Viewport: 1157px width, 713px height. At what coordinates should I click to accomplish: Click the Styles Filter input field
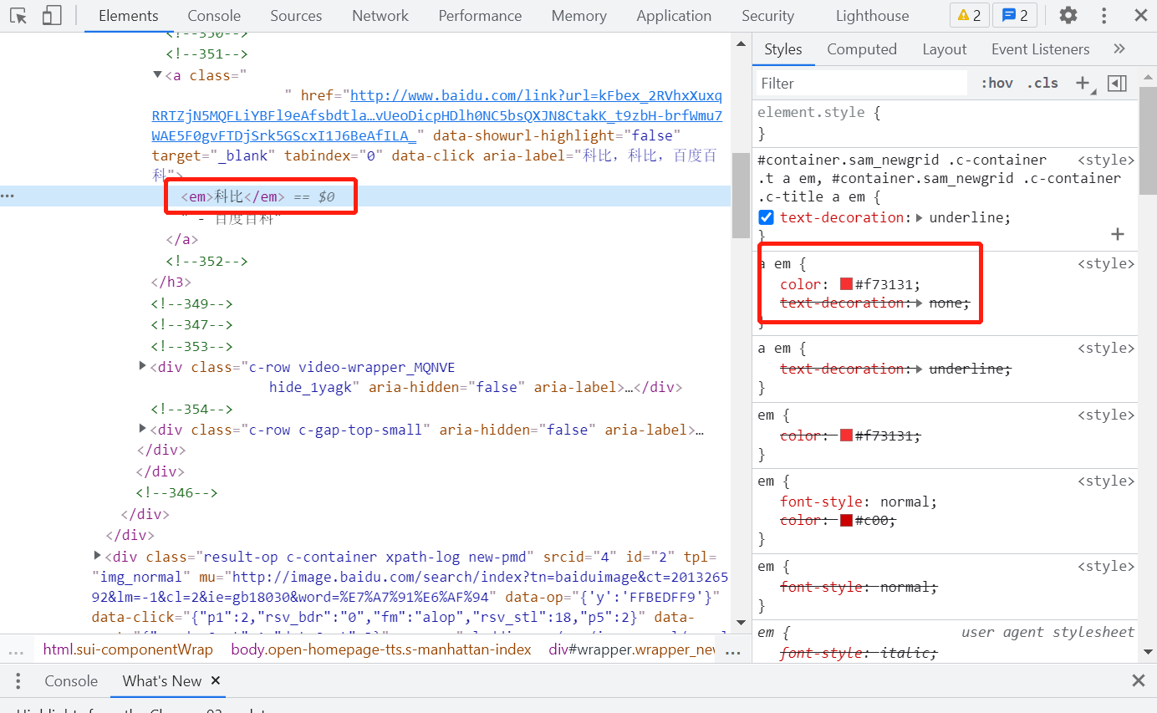(x=862, y=83)
